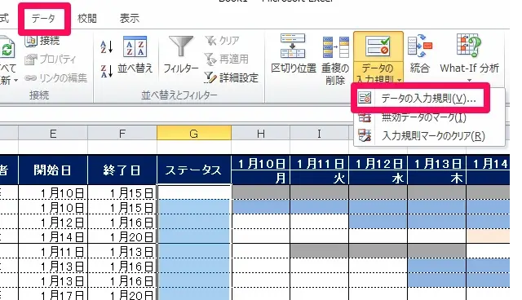This screenshot has height=300, width=522.
Task: Click the 開始日 header cell
Action: [52, 170]
